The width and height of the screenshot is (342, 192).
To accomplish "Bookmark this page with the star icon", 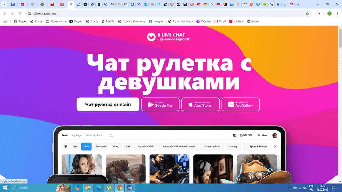I will coord(307,13).
